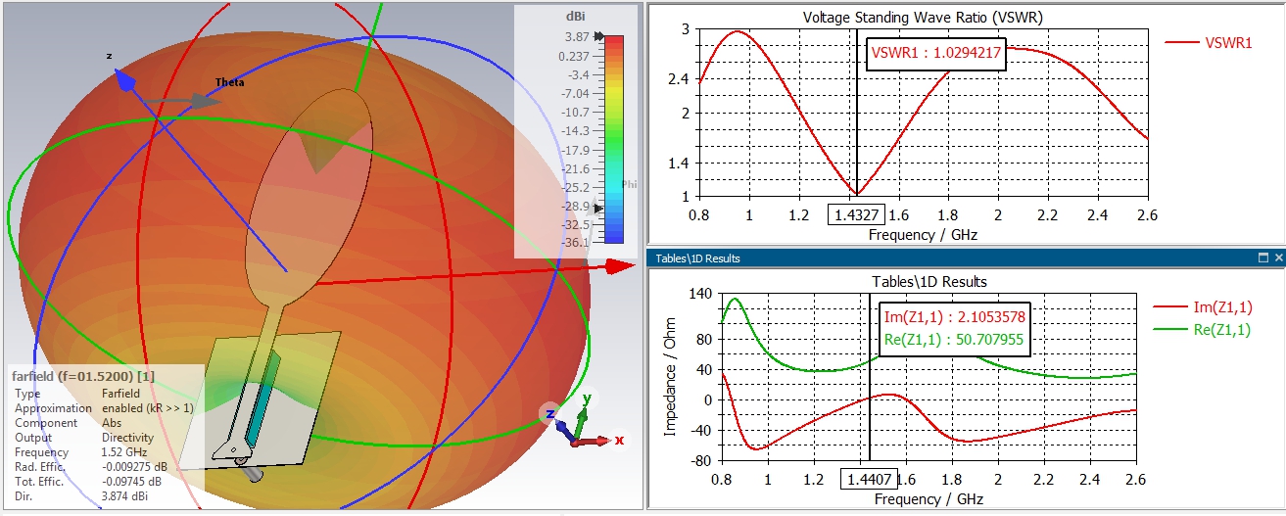Click the Output Directivity info row
Viewport: 1286px width, 516px height.
[x=82, y=438]
